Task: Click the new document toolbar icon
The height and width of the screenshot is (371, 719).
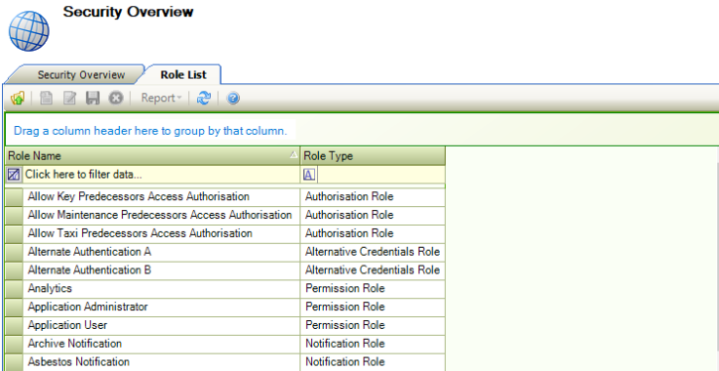Action: [46, 98]
